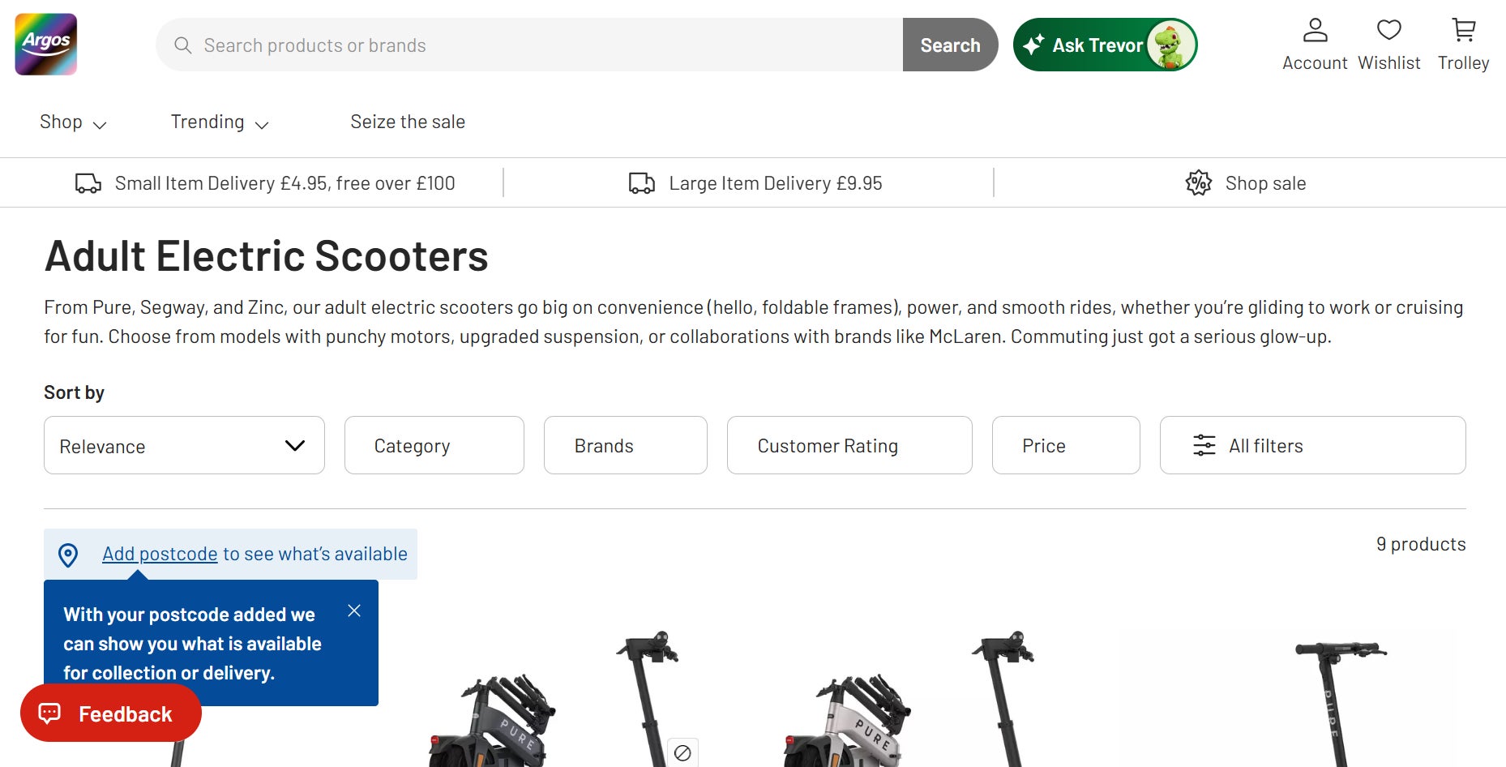Open the All filters panel
The image size is (1506, 767).
1313,445
